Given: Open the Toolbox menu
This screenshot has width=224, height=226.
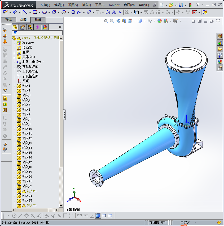Looking at the screenshot, I should [114, 5].
